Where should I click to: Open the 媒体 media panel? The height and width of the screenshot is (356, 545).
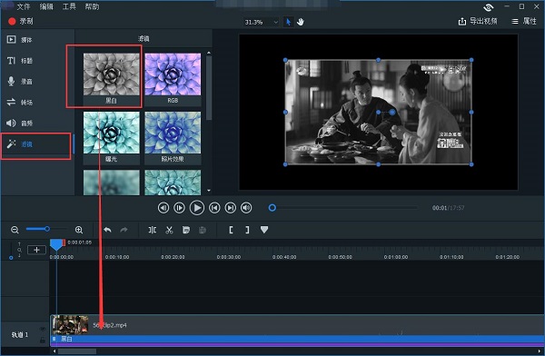click(x=20, y=40)
